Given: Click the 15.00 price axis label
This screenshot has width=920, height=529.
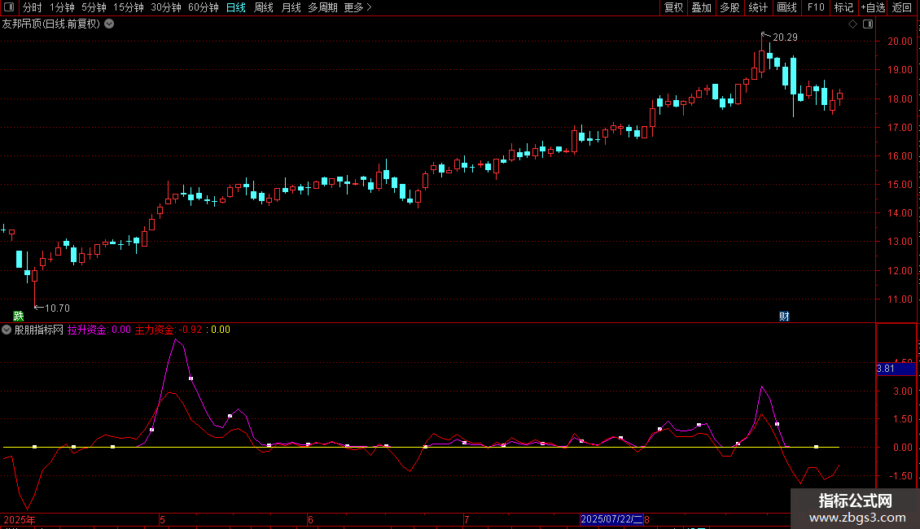Looking at the screenshot, I should tap(900, 184).
